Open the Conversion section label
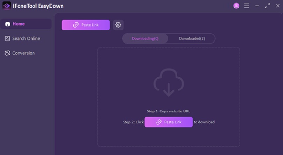Image resolution: width=283 pixels, height=155 pixels. (23, 53)
